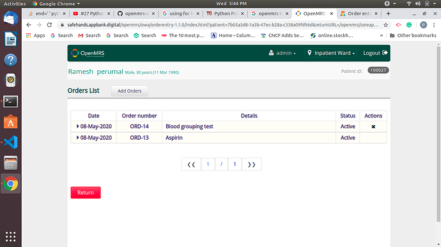Open Chrome profile avatar
Screen dimensions: 441x247
(423, 25)
